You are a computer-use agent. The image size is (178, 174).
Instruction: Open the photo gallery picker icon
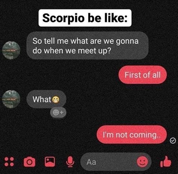pyautogui.click(x=50, y=162)
